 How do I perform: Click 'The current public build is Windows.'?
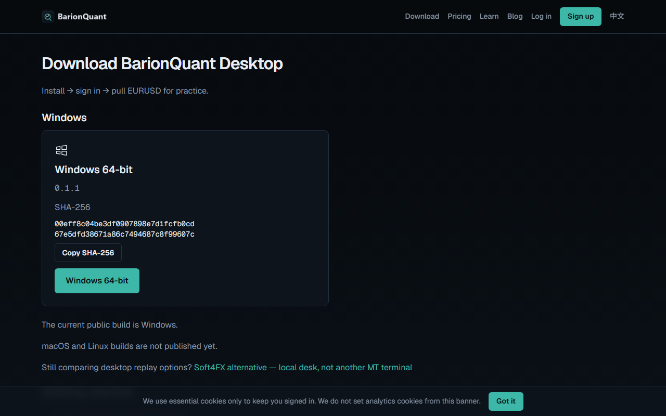[x=110, y=325]
